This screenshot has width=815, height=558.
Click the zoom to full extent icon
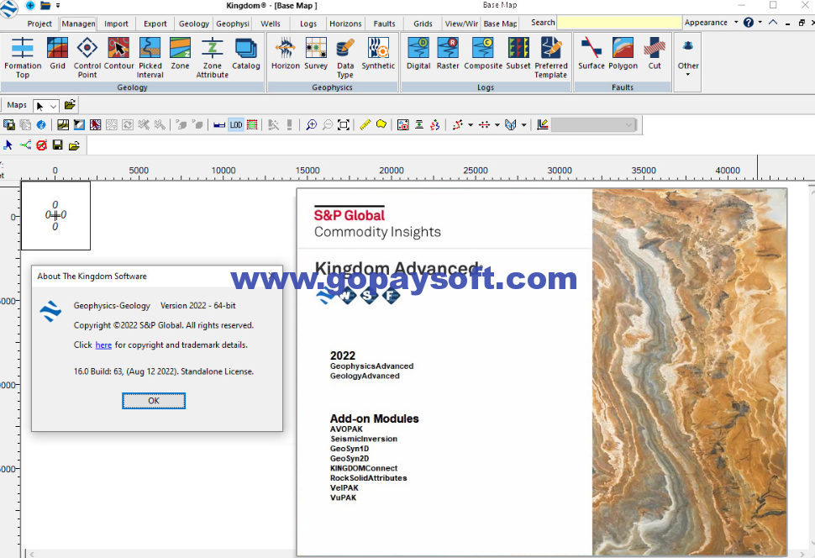coord(343,125)
